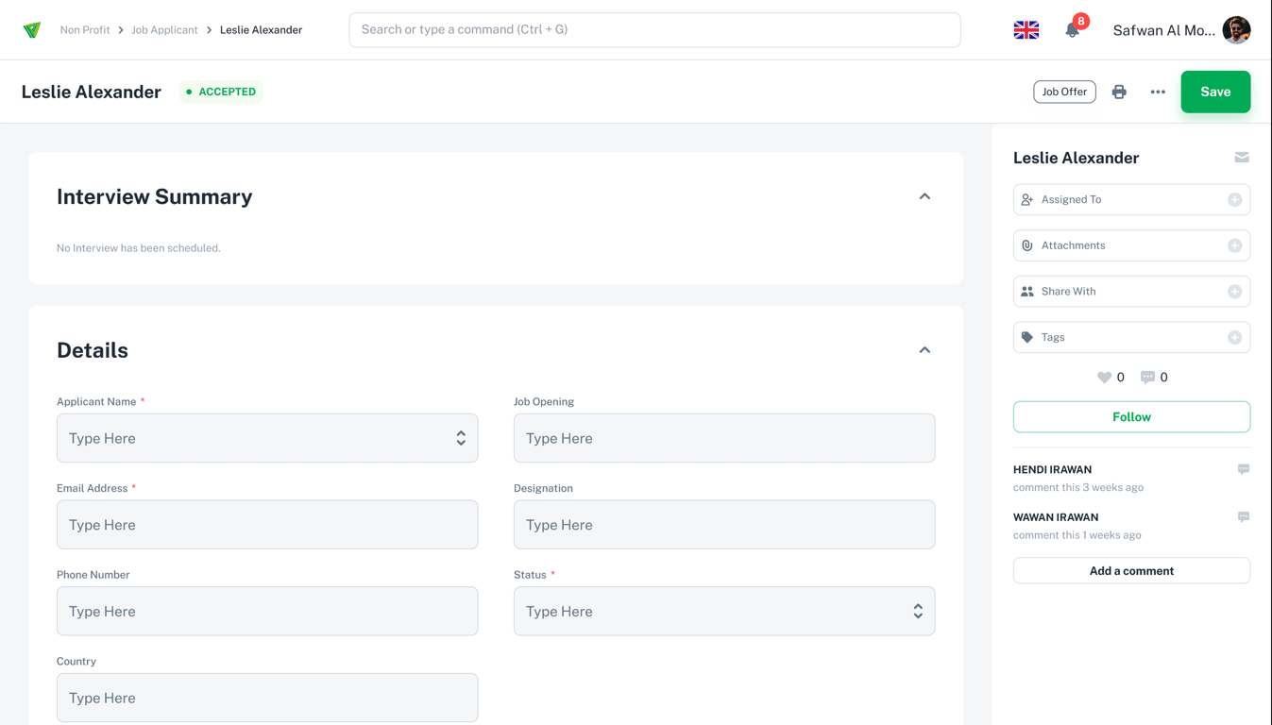1272x725 pixels.
Task: Open the Status dropdown field
Action: tap(724, 612)
